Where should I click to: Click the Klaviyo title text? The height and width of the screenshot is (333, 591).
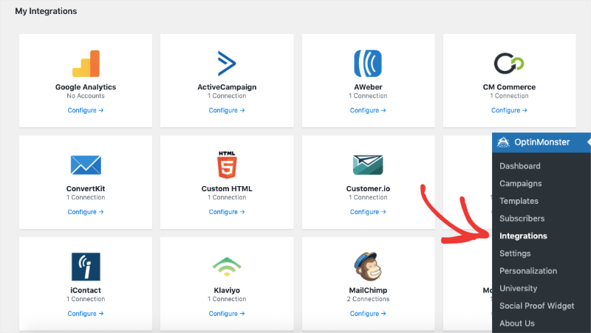pyautogui.click(x=227, y=290)
